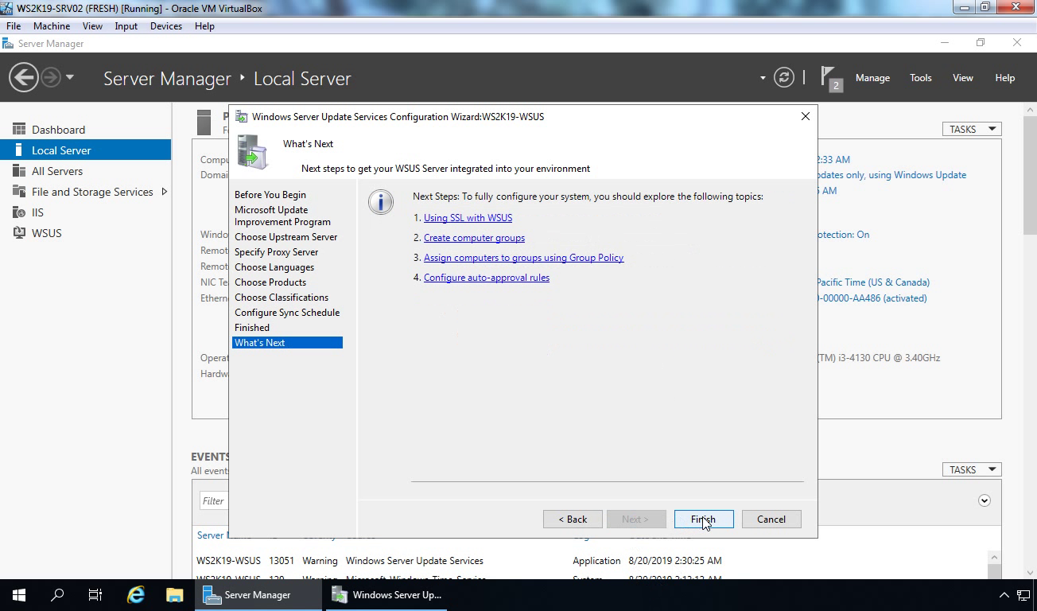Select the Before You Begin wizard step
Image resolution: width=1037 pixels, height=611 pixels.
coord(270,195)
